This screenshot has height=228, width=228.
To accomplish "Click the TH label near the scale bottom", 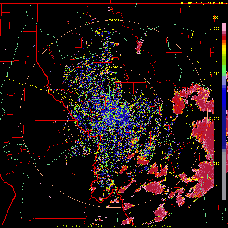I will [218, 197].
